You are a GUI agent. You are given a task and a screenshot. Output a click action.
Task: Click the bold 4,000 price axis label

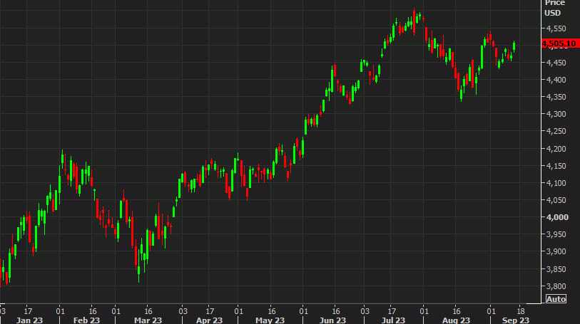coord(557,217)
